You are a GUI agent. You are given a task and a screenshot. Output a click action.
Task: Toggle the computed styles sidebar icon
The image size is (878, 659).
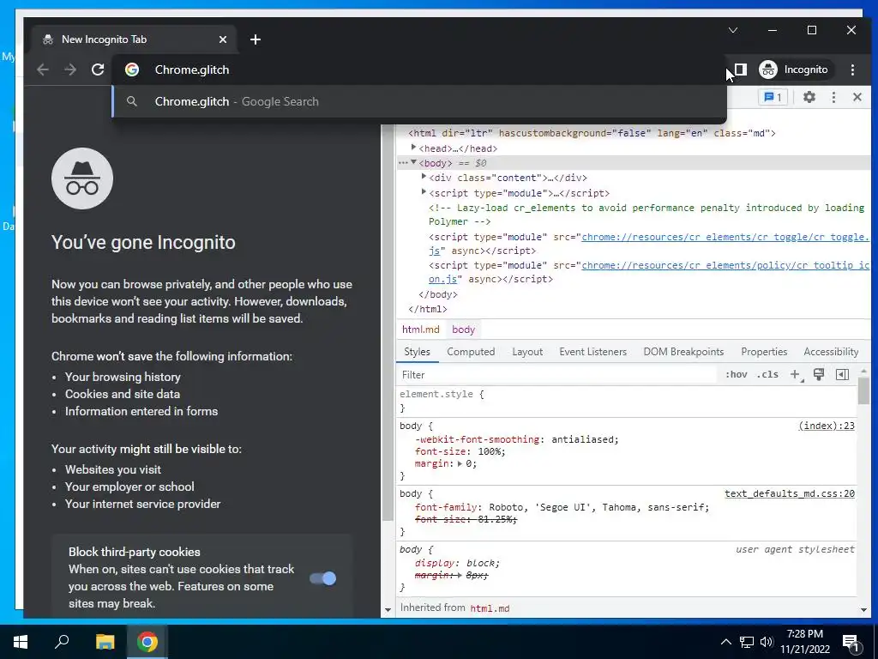842,374
